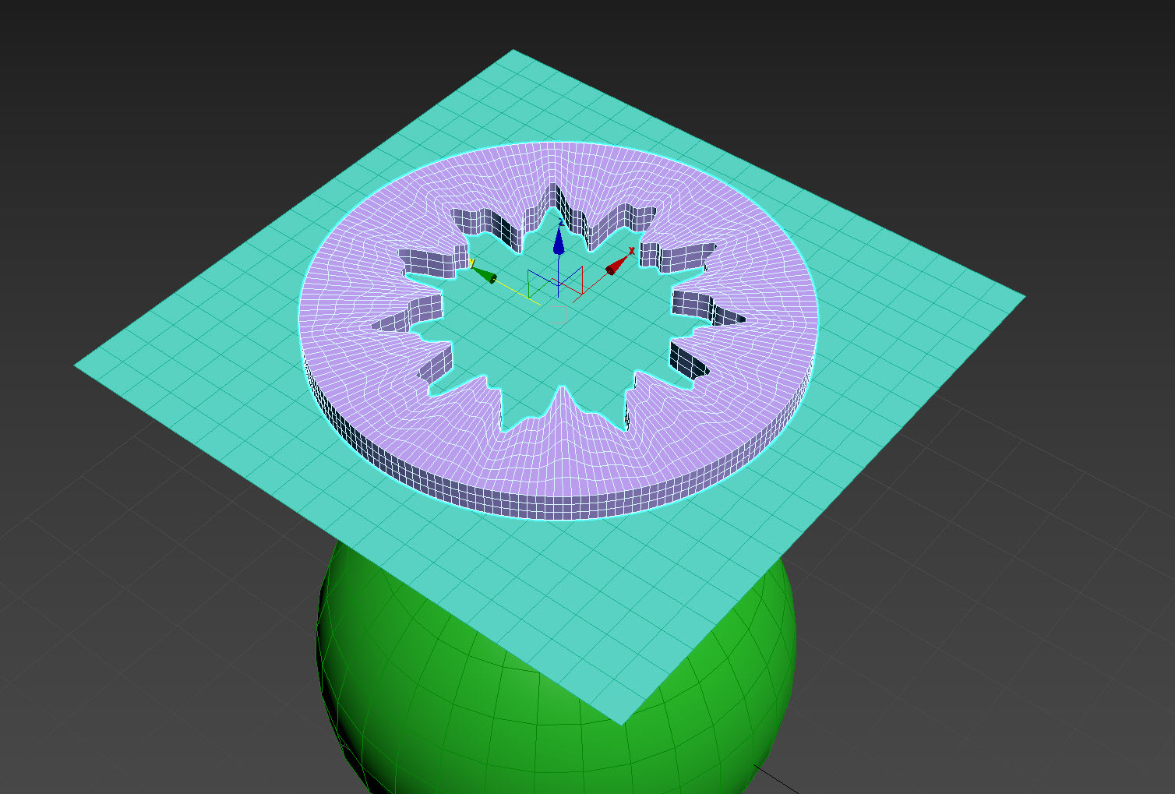Viewport: 1175px width, 794px height.
Task: Click the yellow Y-axis line of the gizmo
Action: click(517, 292)
